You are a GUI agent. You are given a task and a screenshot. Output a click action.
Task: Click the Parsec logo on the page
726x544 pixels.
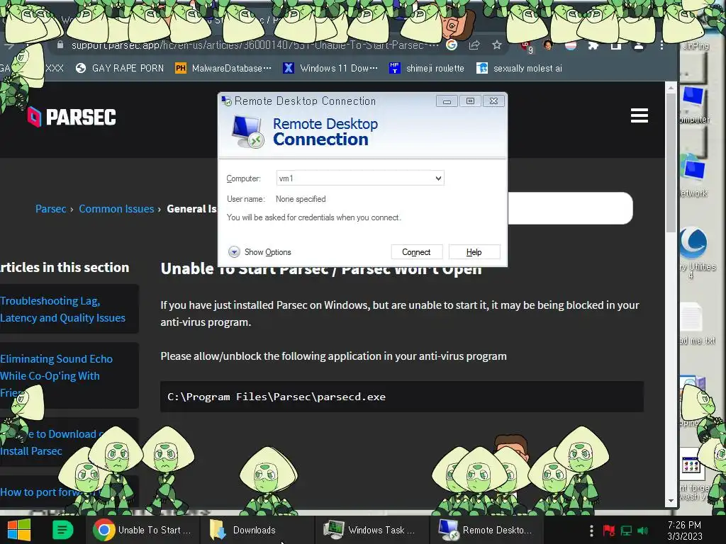72,117
